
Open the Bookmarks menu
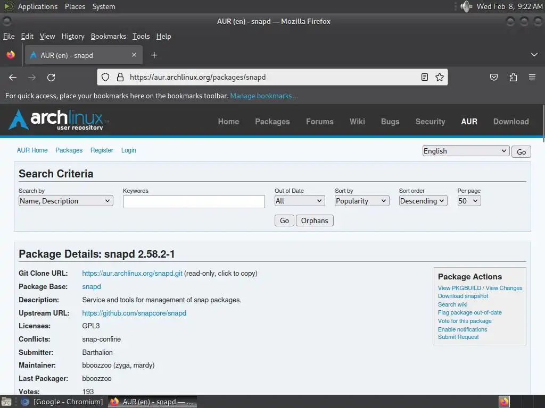(109, 37)
